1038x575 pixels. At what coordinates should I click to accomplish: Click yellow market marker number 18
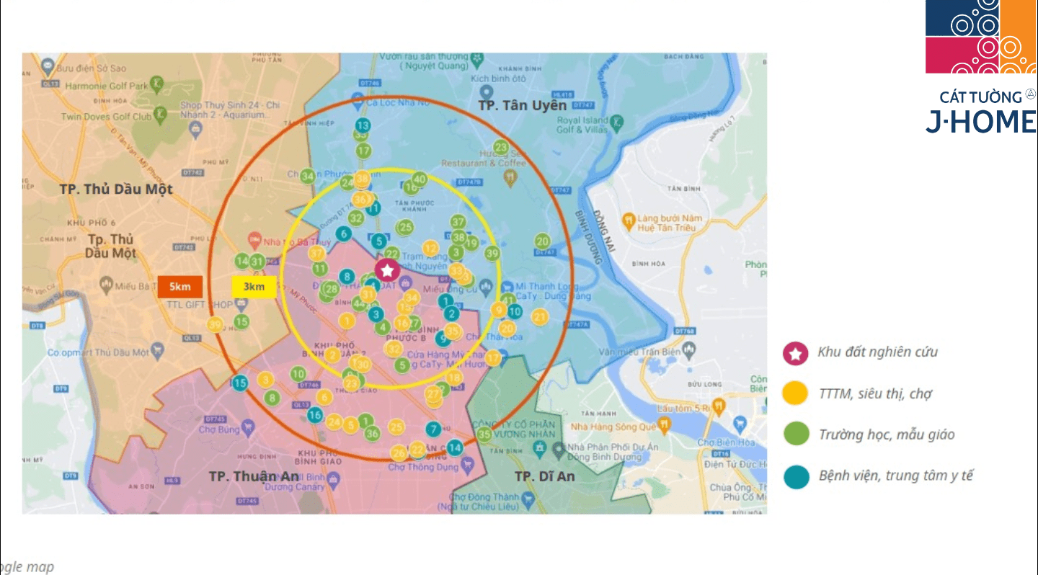pos(453,378)
